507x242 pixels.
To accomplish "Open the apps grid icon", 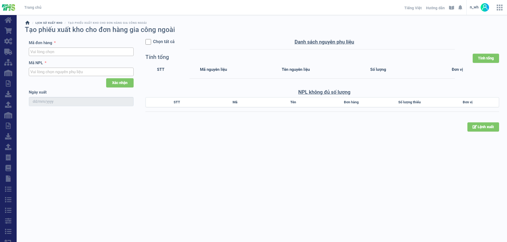I will 499,8.
